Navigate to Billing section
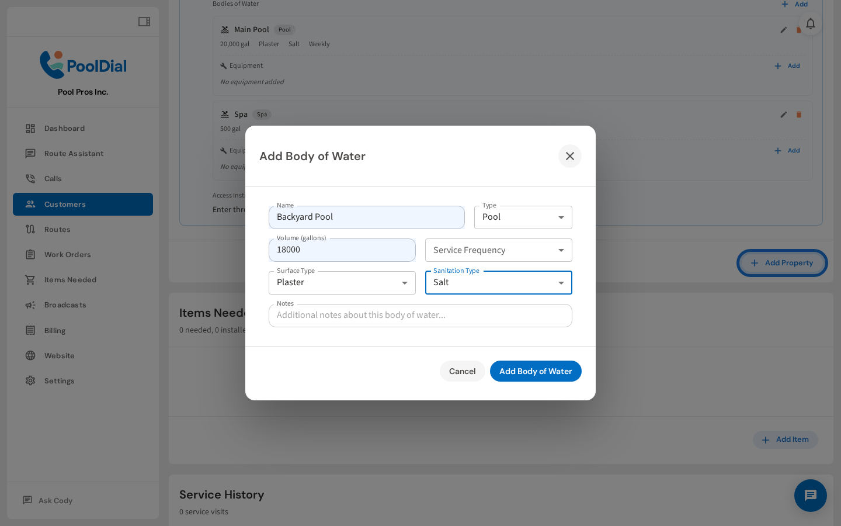 click(55, 331)
